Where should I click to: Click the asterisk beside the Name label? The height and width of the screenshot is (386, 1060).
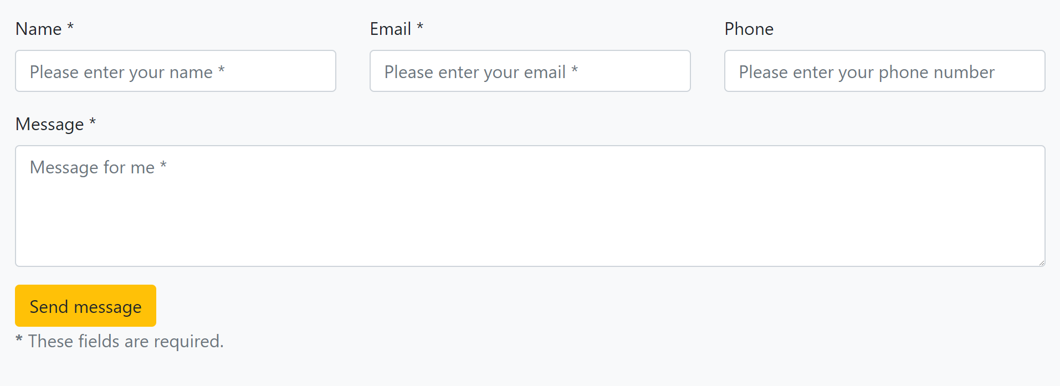(70, 27)
